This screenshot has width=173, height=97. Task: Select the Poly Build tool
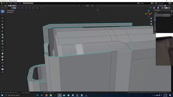pyautogui.click(x=2, y=54)
